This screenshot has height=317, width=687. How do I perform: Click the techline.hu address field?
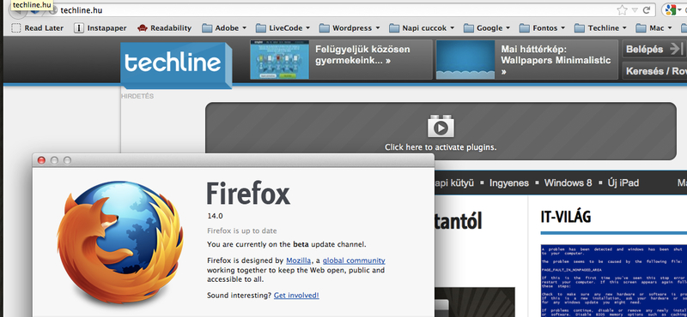click(333, 10)
